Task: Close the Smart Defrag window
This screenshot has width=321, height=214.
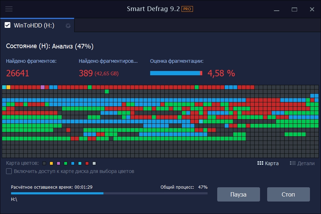Action: [312, 9]
